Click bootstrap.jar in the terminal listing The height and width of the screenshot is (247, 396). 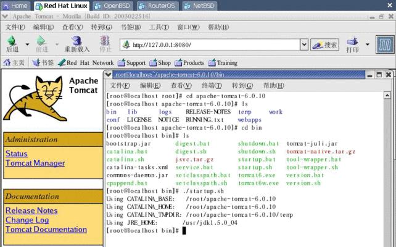[128, 143]
